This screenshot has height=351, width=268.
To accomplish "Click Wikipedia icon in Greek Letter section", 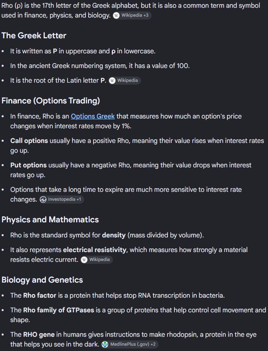I will click(112, 81).
